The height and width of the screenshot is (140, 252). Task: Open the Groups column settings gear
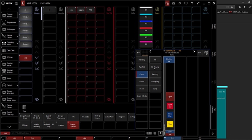click(37, 9)
